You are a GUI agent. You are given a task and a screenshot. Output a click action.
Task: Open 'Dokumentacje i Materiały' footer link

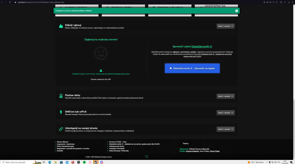(119, 151)
